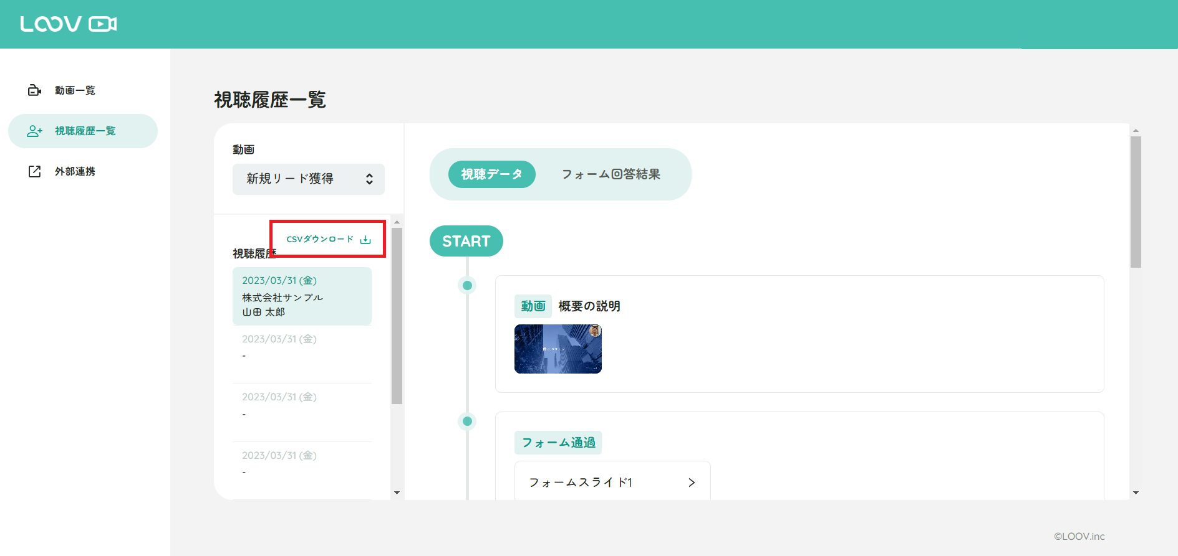Click the LOOV logo in header
The image size is (1178, 556).
tap(69, 24)
